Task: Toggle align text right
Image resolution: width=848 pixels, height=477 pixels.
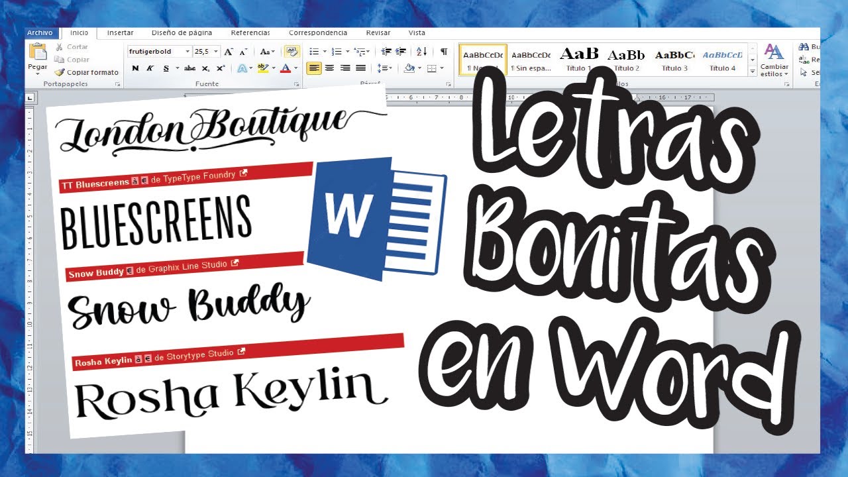Action: pyautogui.click(x=345, y=68)
